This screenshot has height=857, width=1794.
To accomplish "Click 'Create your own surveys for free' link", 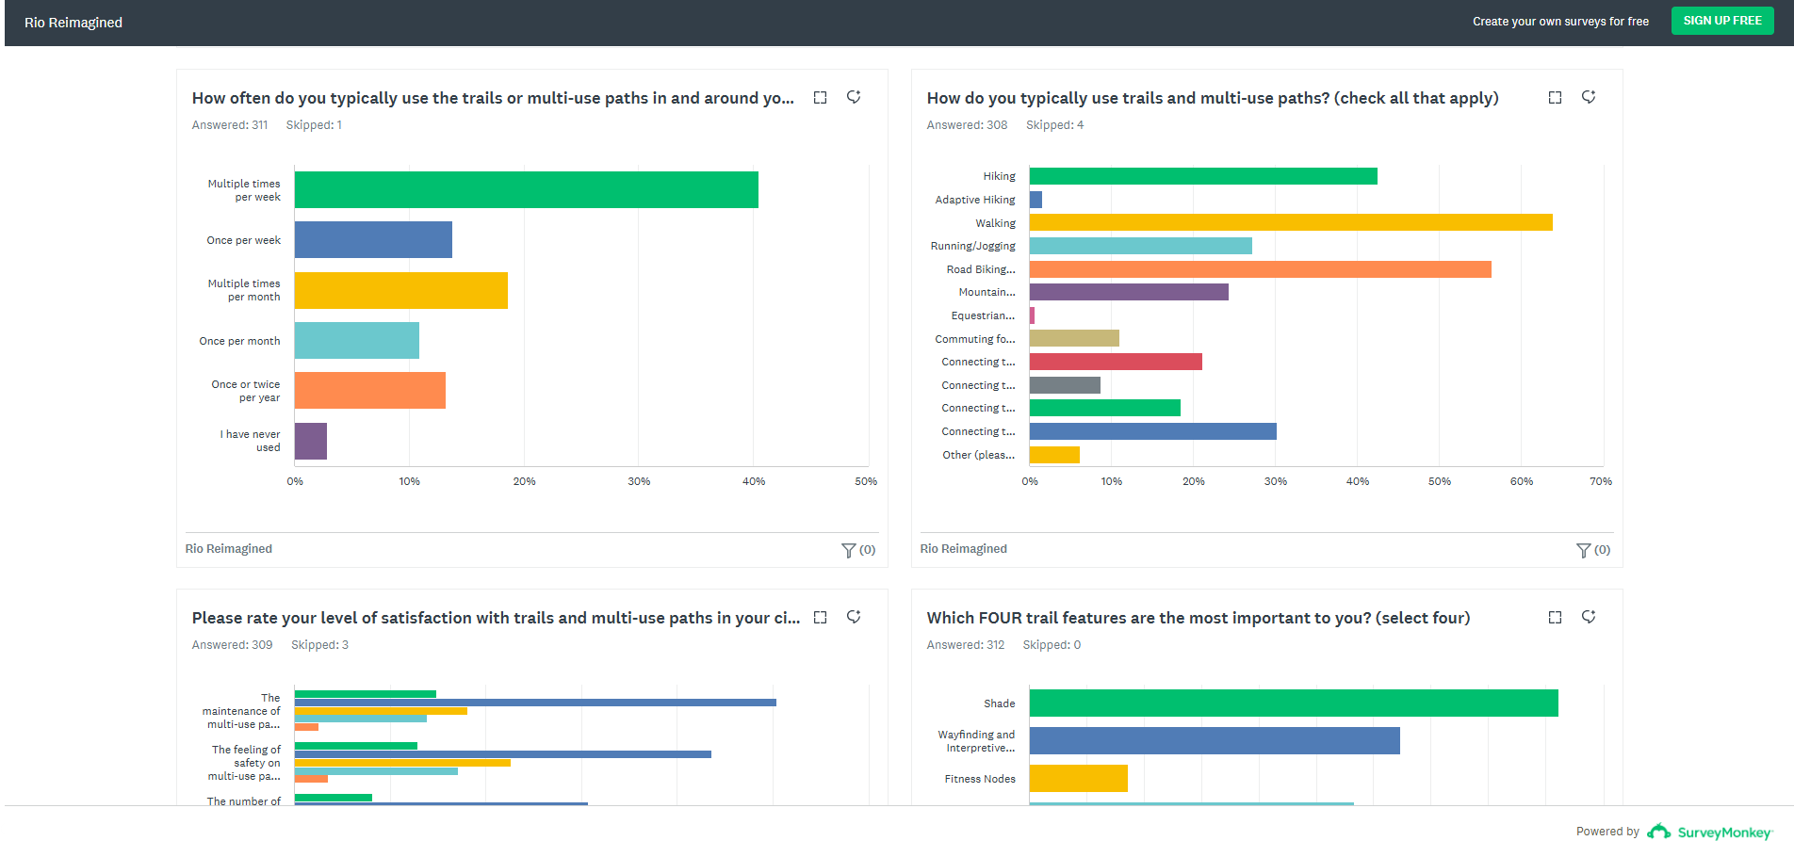I will click(1560, 22).
